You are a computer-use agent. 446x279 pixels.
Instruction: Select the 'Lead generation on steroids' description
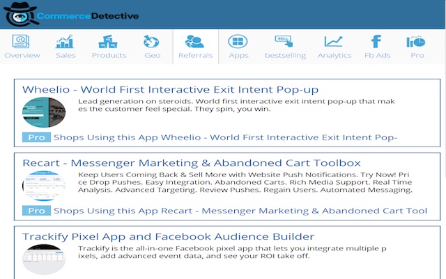click(237, 105)
